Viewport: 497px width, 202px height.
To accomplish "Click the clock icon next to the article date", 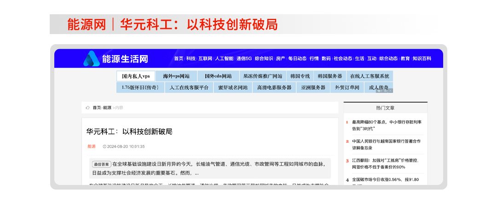I will [x=104, y=146].
